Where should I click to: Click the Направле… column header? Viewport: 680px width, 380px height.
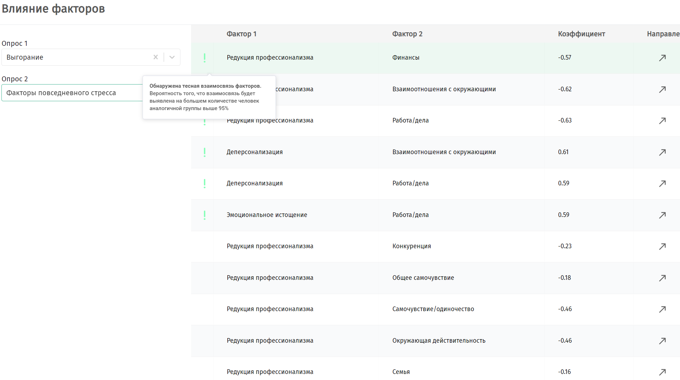point(663,34)
